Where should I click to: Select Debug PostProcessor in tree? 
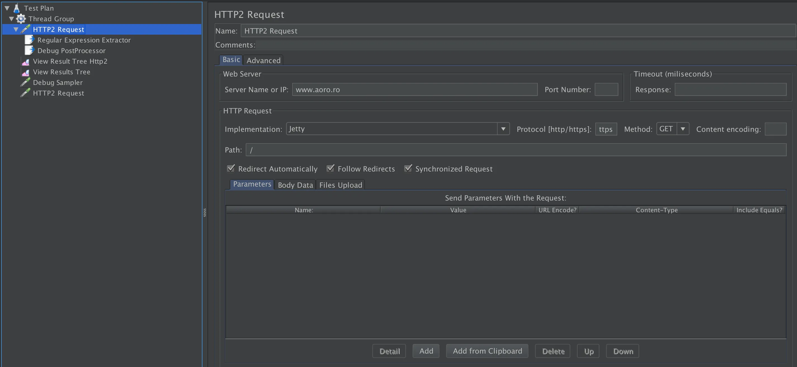pyautogui.click(x=72, y=51)
